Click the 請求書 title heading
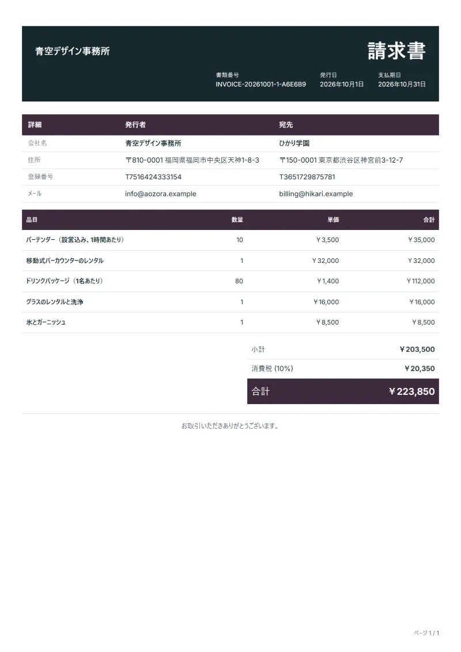The image size is (461, 652). point(396,51)
